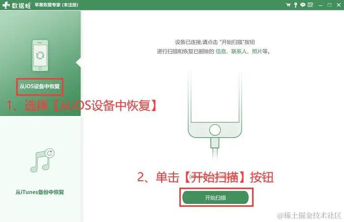
Task: Open the chat bubble feedback icon
Action: (303, 5)
